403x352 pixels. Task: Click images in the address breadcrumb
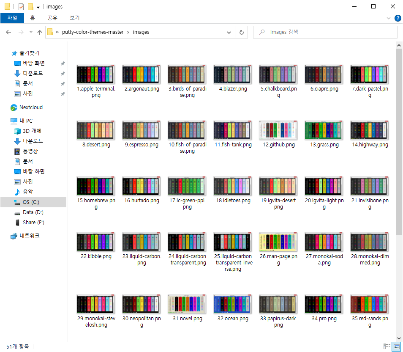point(141,32)
